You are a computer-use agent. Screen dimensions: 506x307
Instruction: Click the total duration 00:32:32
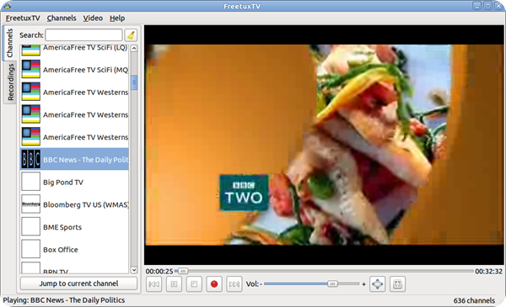(x=488, y=272)
